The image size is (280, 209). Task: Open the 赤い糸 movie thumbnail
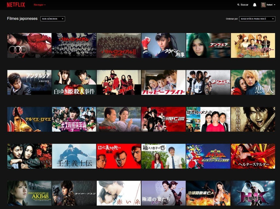pyautogui.click(x=119, y=193)
